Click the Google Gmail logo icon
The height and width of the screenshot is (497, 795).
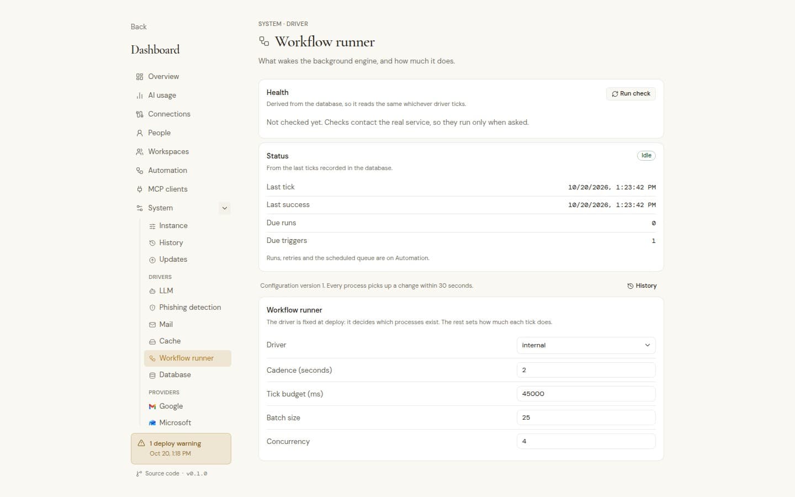pos(152,406)
